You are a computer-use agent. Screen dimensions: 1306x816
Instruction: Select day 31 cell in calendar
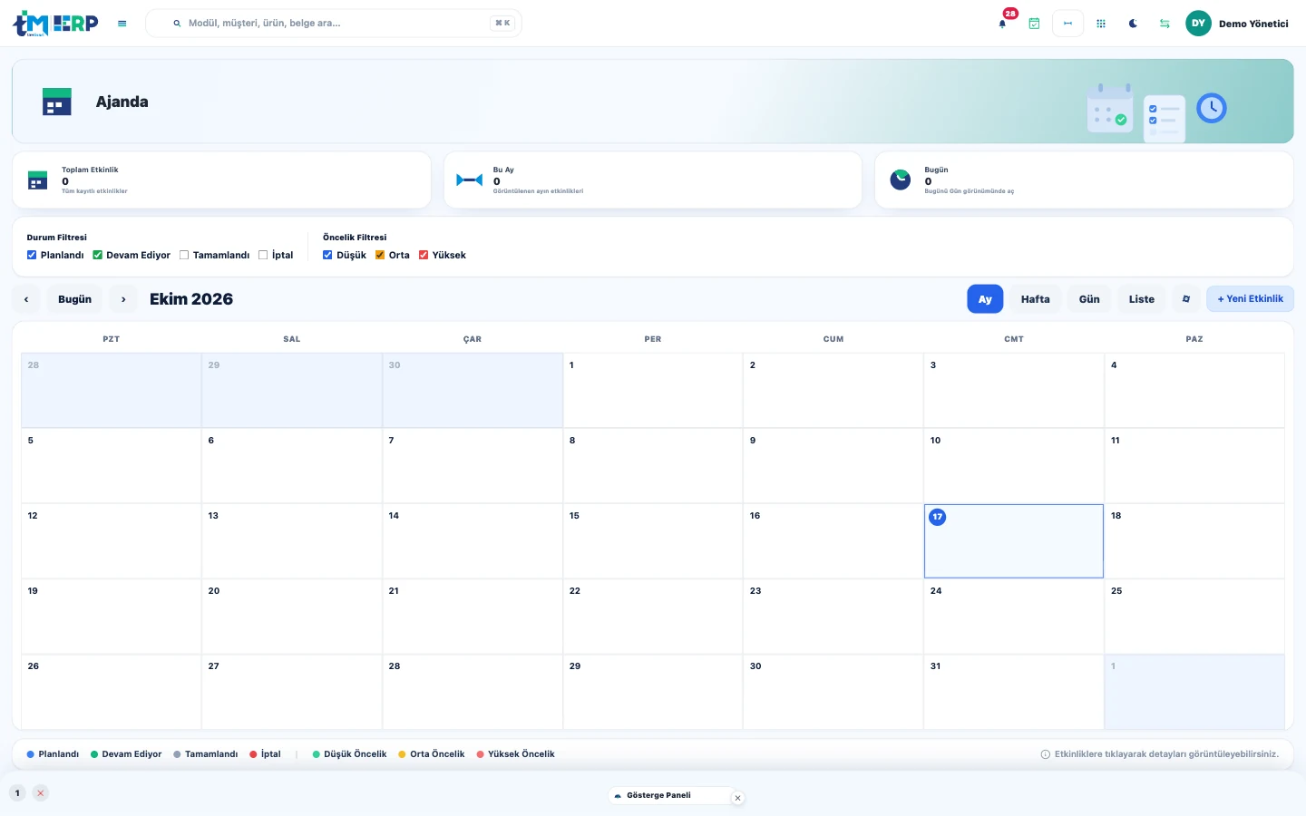[x=1014, y=692]
